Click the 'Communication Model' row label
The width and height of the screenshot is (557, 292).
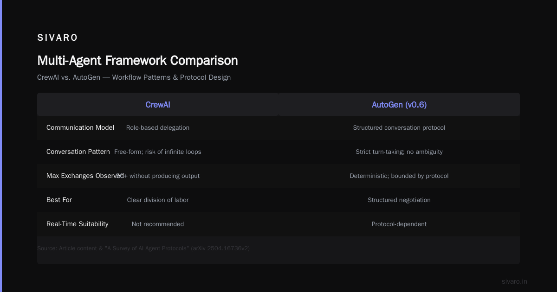click(80, 127)
